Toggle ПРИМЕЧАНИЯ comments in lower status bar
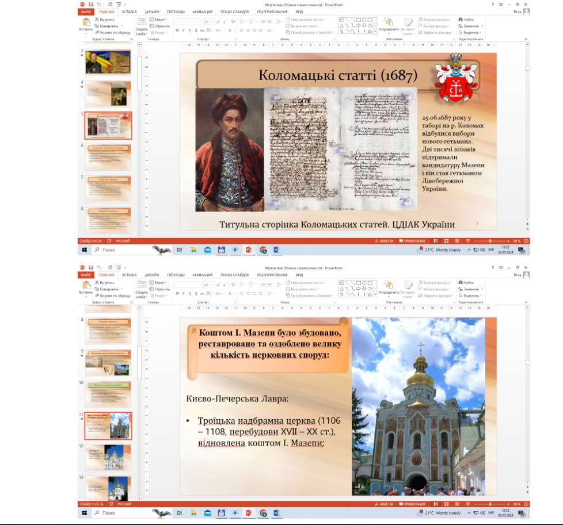Screen dimensions: 563x525 point(412,504)
